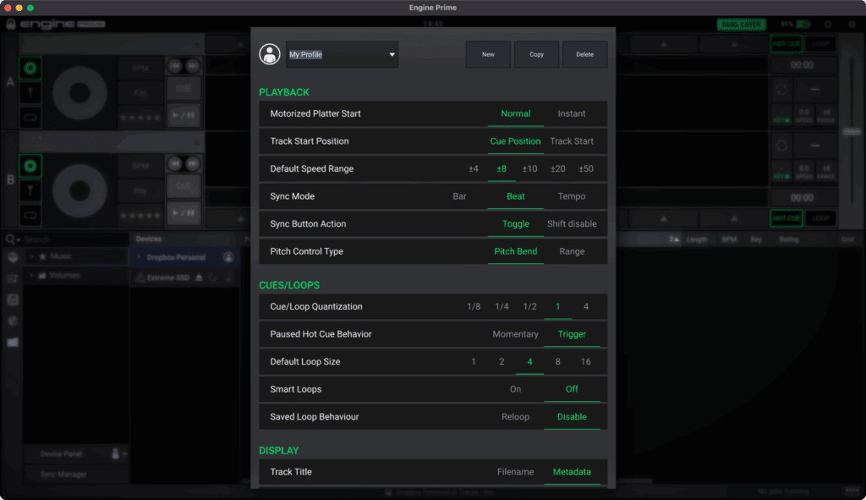Set Pitch Control Type to Range
Image resolution: width=866 pixels, height=500 pixels.
[x=572, y=251]
